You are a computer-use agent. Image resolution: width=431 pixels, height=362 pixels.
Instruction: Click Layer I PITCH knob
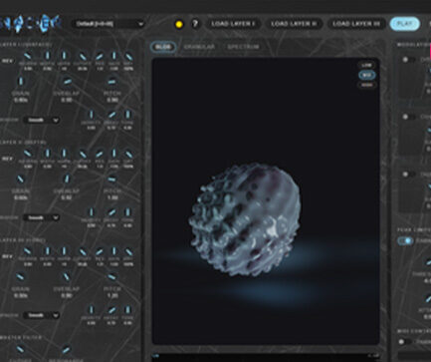coord(112,82)
